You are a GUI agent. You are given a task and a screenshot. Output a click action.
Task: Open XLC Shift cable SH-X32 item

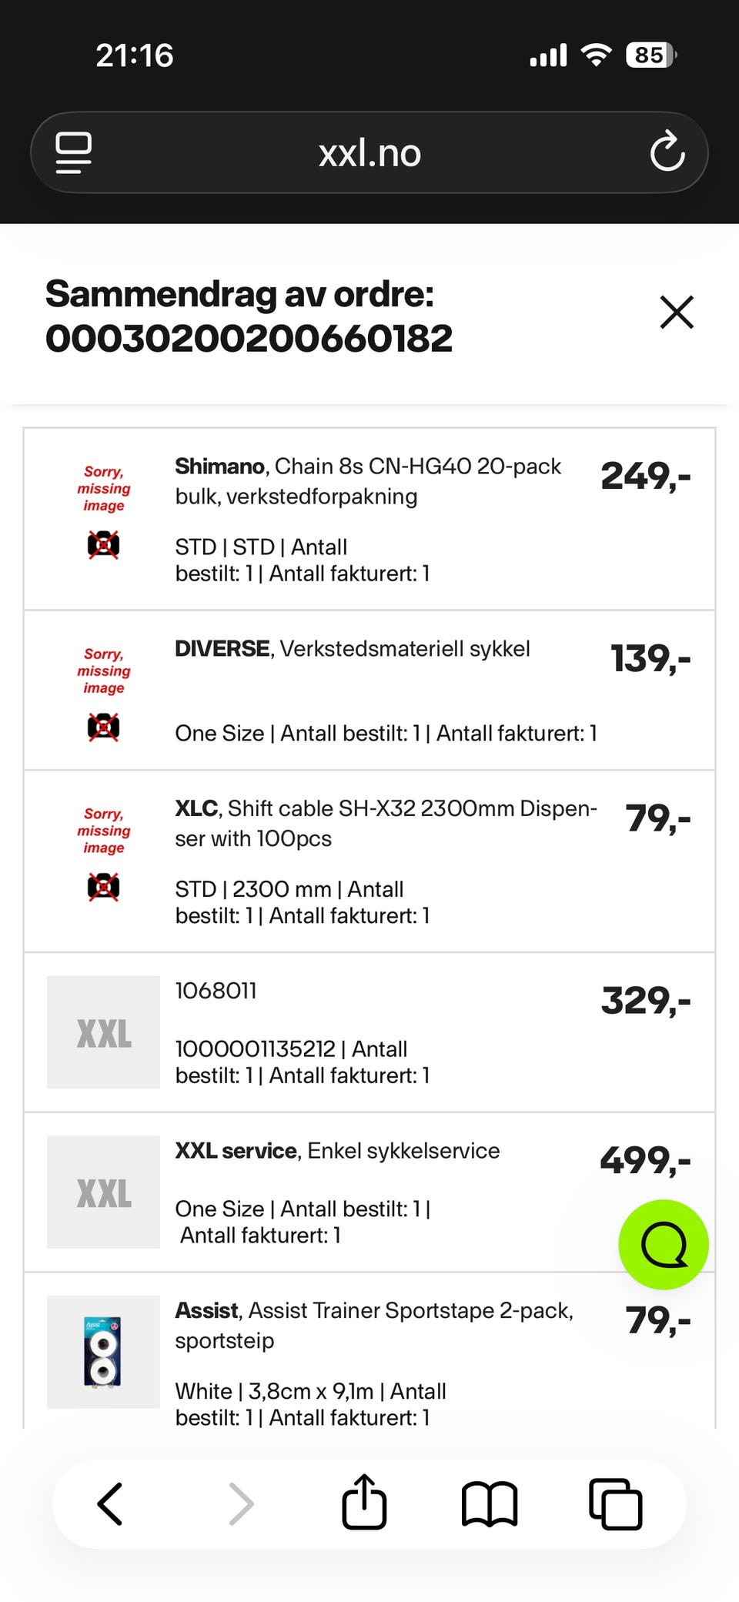coord(385,823)
